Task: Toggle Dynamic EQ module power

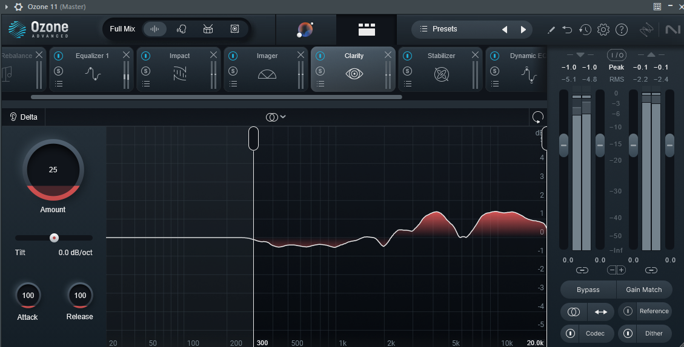Action: coord(494,56)
